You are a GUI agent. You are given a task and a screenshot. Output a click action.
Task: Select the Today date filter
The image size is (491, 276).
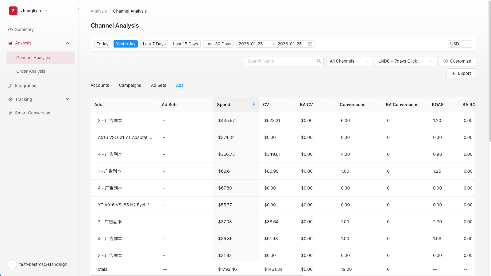coord(102,44)
